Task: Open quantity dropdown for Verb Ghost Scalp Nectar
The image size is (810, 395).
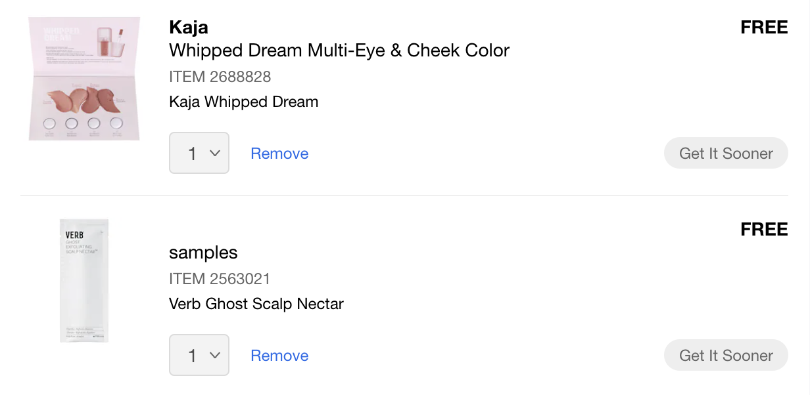Action: [x=199, y=356]
